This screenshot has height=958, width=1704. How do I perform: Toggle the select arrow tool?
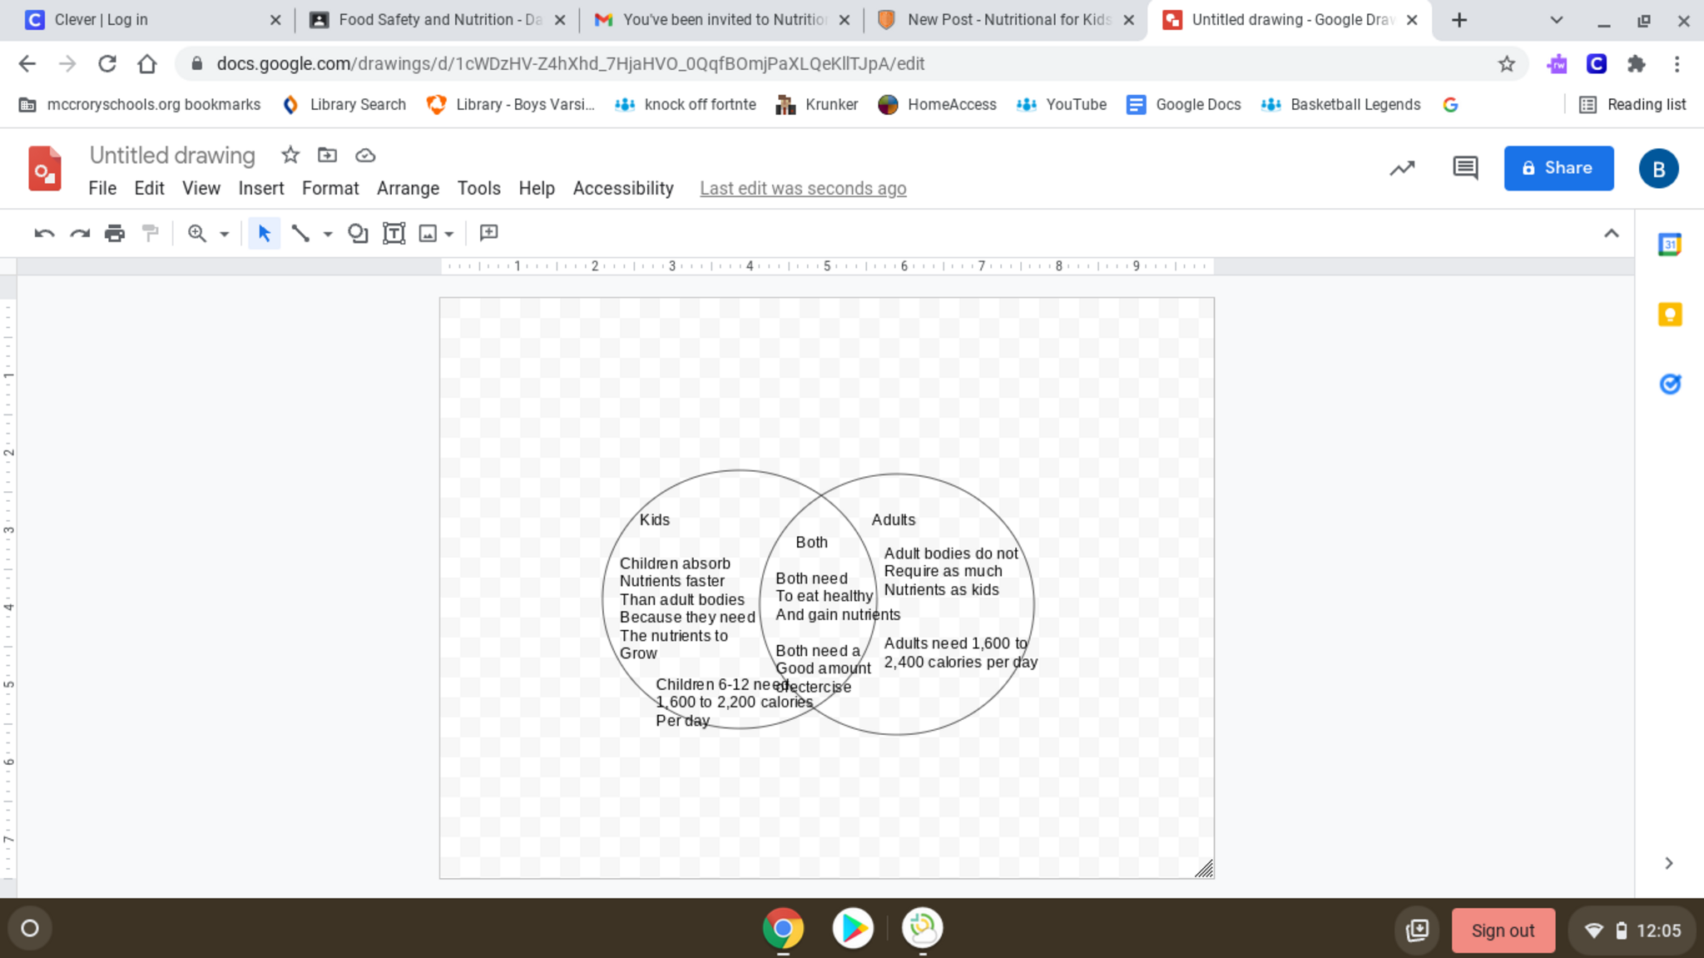[x=265, y=234]
